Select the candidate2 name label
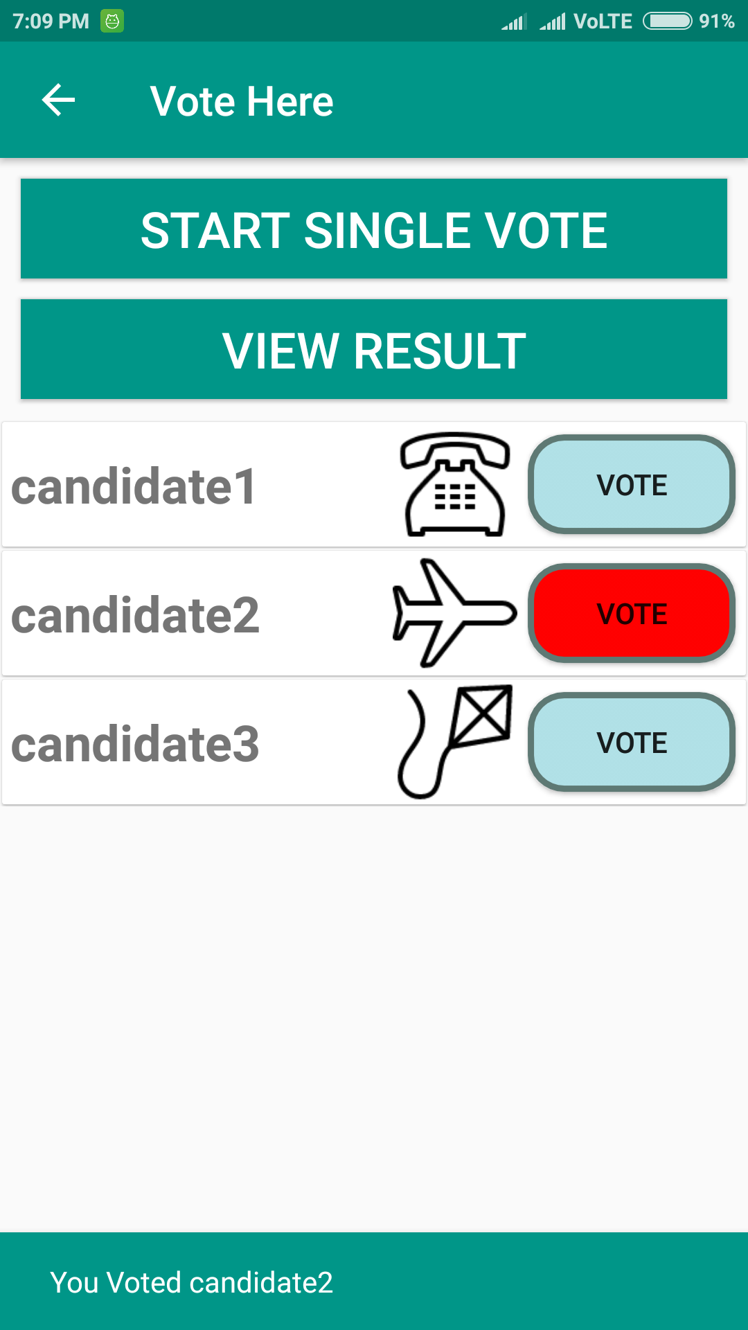Screen dimensions: 748x1330 point(136,615)
